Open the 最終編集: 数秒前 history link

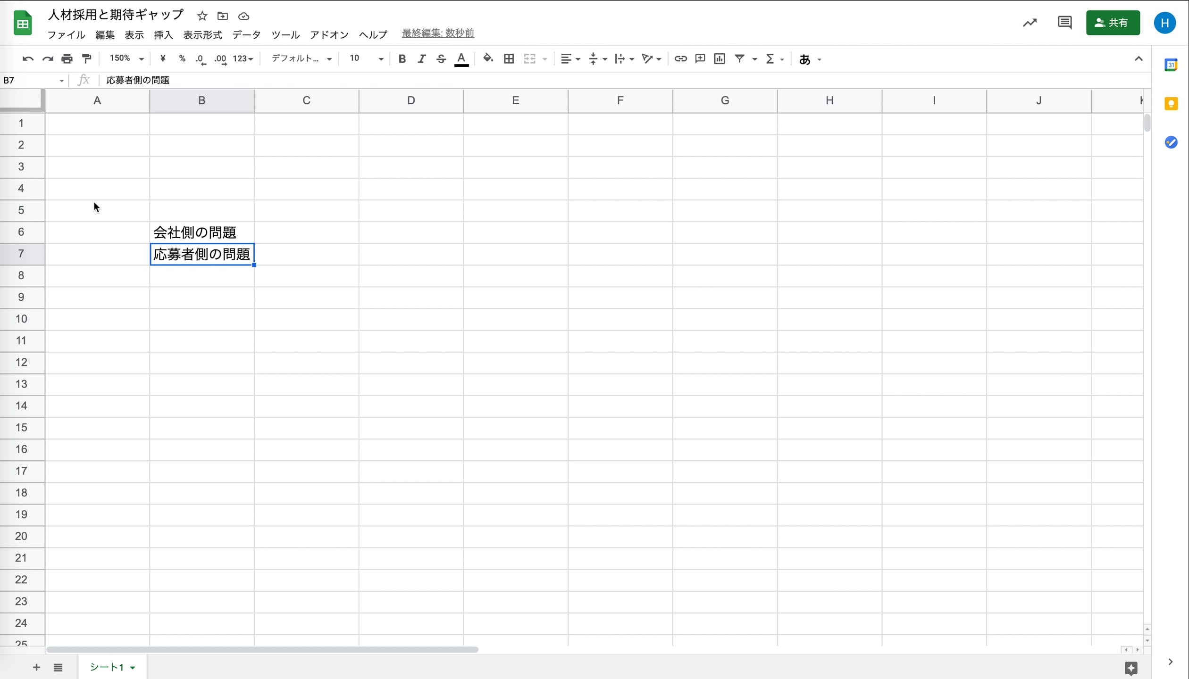(437, 33)
